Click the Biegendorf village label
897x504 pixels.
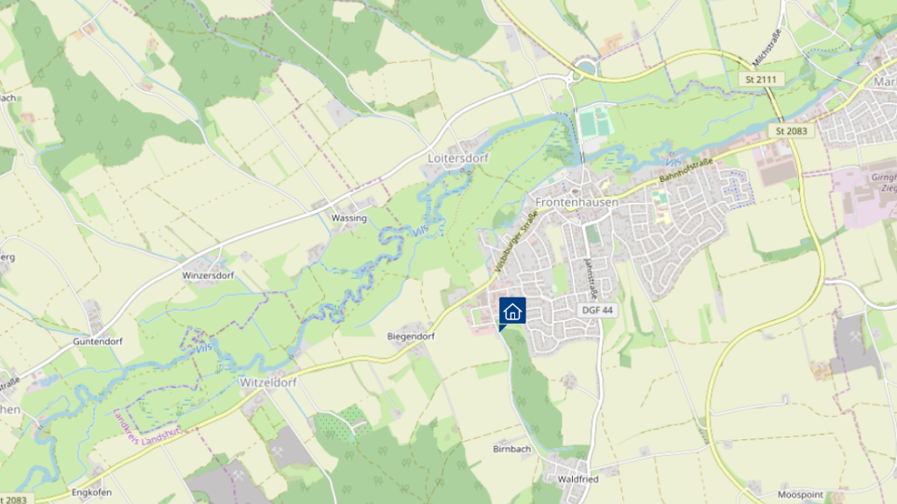411,337
